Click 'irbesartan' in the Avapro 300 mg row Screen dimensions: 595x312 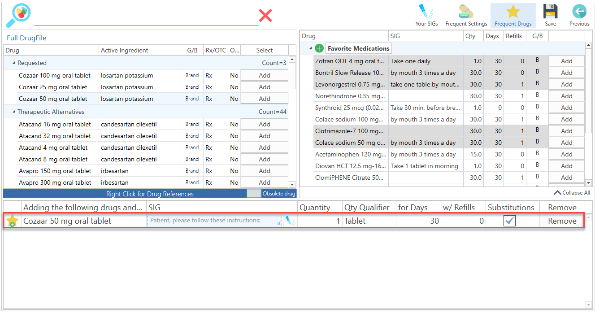pos(115,182)
